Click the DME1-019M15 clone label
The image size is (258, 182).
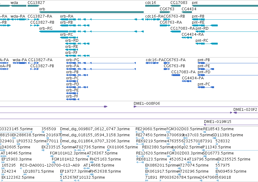(x=217, y=122)
